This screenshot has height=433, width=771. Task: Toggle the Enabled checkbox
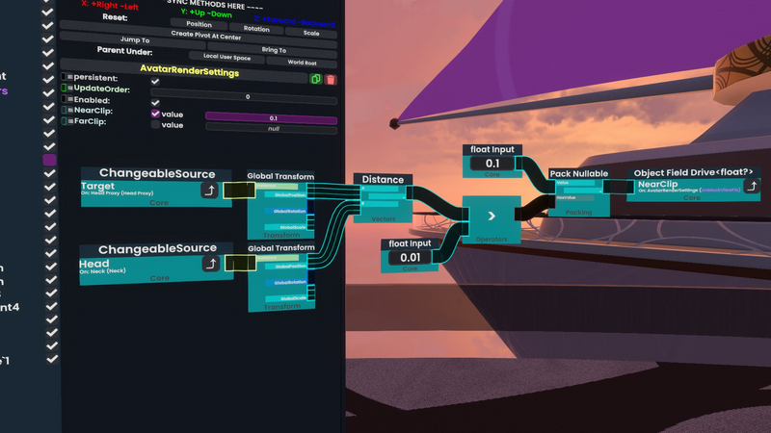point(155,103)
